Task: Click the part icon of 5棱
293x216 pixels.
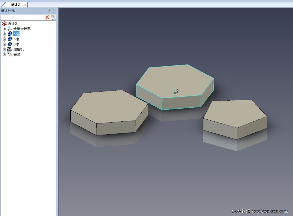Action: 10,39
